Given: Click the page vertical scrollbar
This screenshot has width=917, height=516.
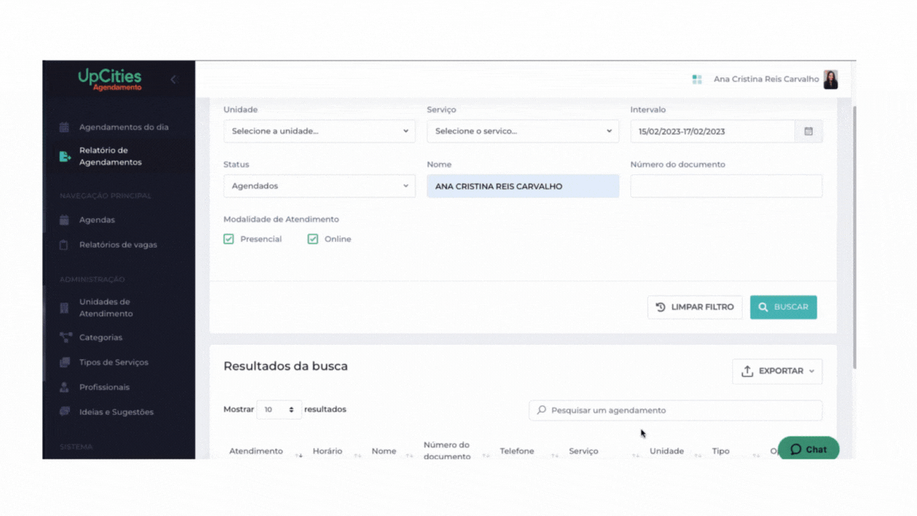Looking at the screenshot, I should click(x=854, y=237).
